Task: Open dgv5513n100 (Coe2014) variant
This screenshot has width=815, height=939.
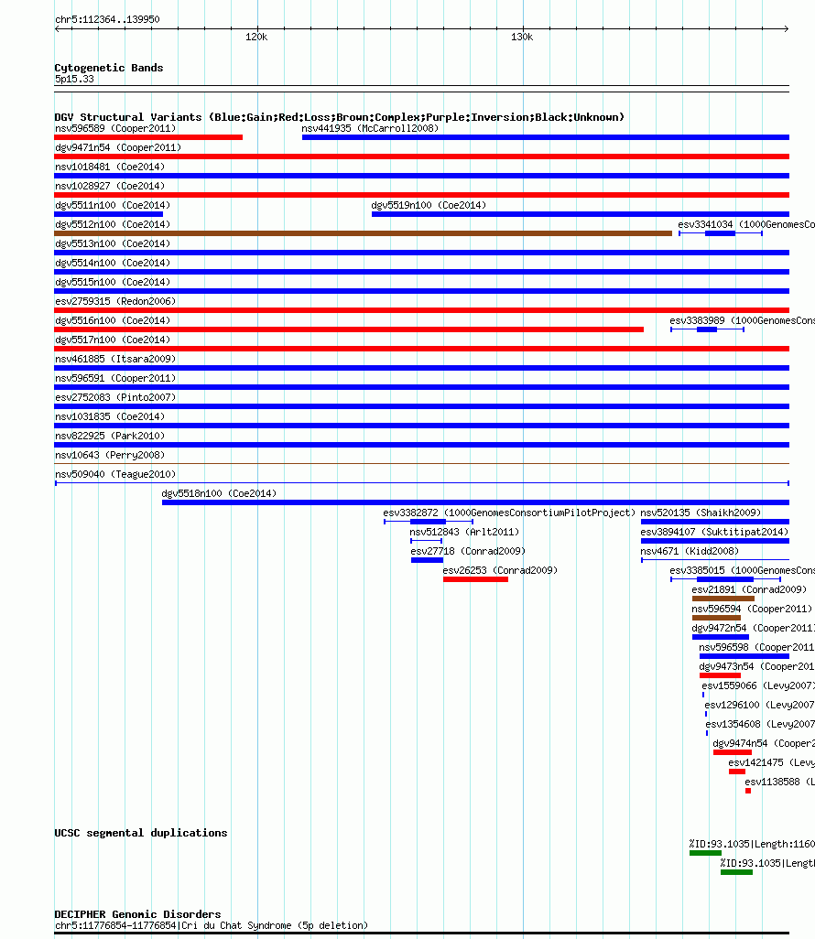Action: [113, 243]
